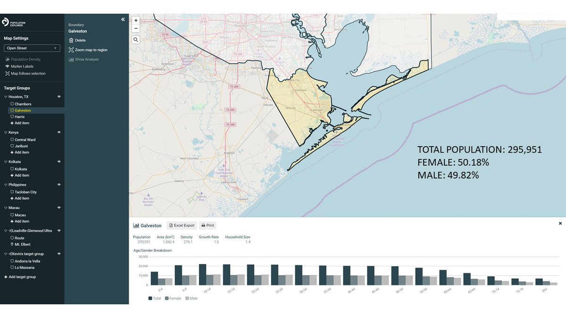The width and height of the screenshot is (566, 318).
Task: Collapse the Leadville-Glenwood Ultra group
Action: pyautogui.click(x=6, y=231)
